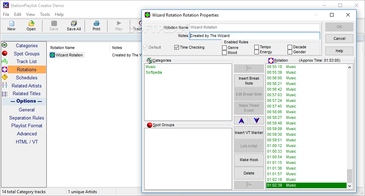Open the Edit menu
The image size is (365, 196).
pyautogui.click(x=18, y=14)
